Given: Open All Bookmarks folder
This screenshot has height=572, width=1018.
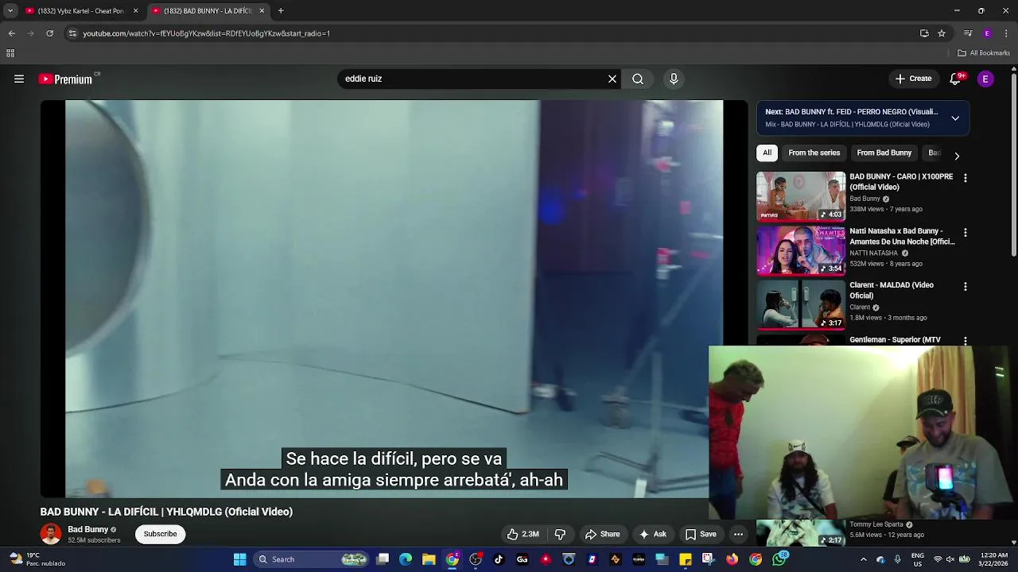Looking at the screenshot, I should pos(984,53).
